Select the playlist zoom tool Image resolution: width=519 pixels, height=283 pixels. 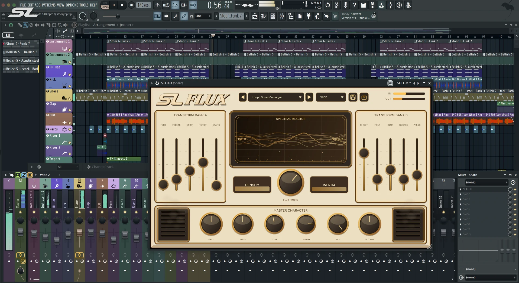tap(60, 25)
